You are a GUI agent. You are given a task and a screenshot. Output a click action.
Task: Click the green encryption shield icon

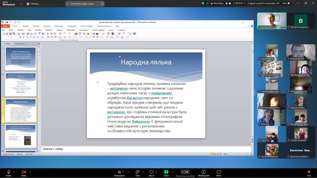click(203, 3)
